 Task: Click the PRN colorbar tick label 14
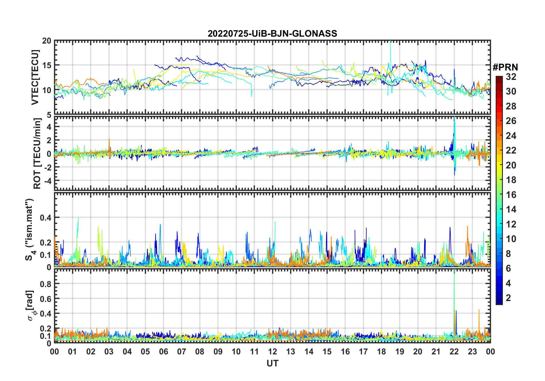[x=511, y=209]
